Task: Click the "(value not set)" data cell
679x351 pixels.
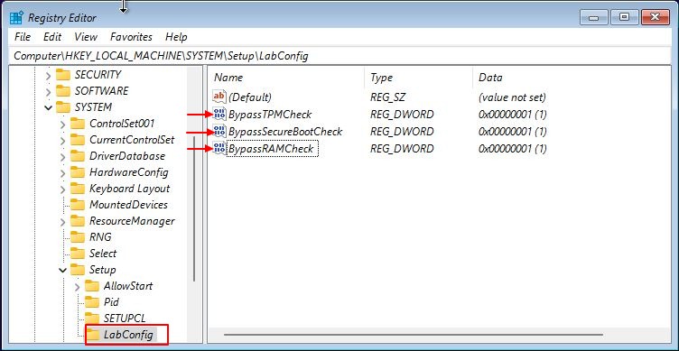Action: [512, 97]
